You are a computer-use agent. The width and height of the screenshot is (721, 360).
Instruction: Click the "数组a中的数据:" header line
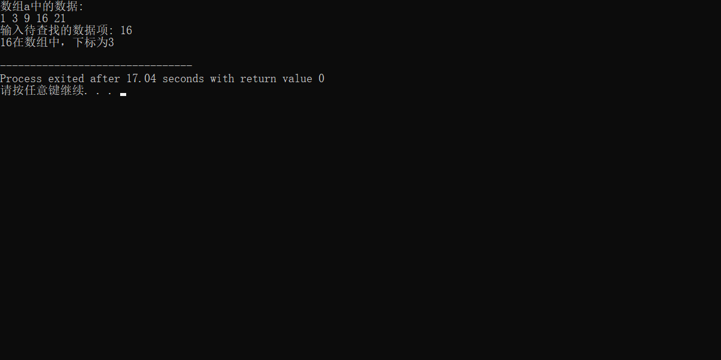(42, 7)
